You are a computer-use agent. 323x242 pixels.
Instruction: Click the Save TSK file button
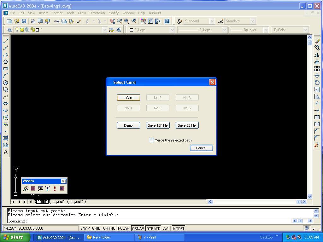pyautogui.click(x=158, y=125)
